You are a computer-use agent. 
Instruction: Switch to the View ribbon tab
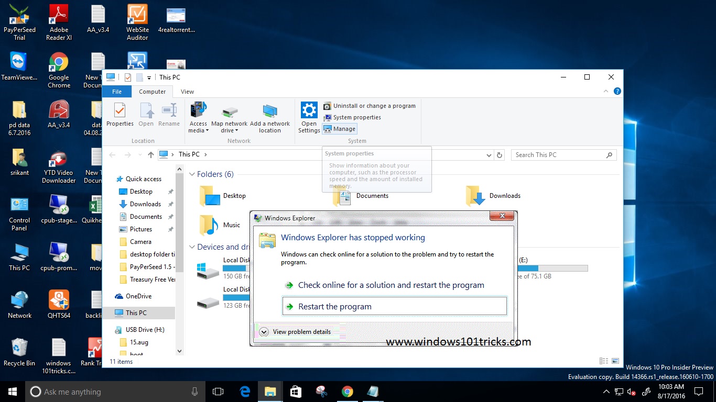click(187, 91)
